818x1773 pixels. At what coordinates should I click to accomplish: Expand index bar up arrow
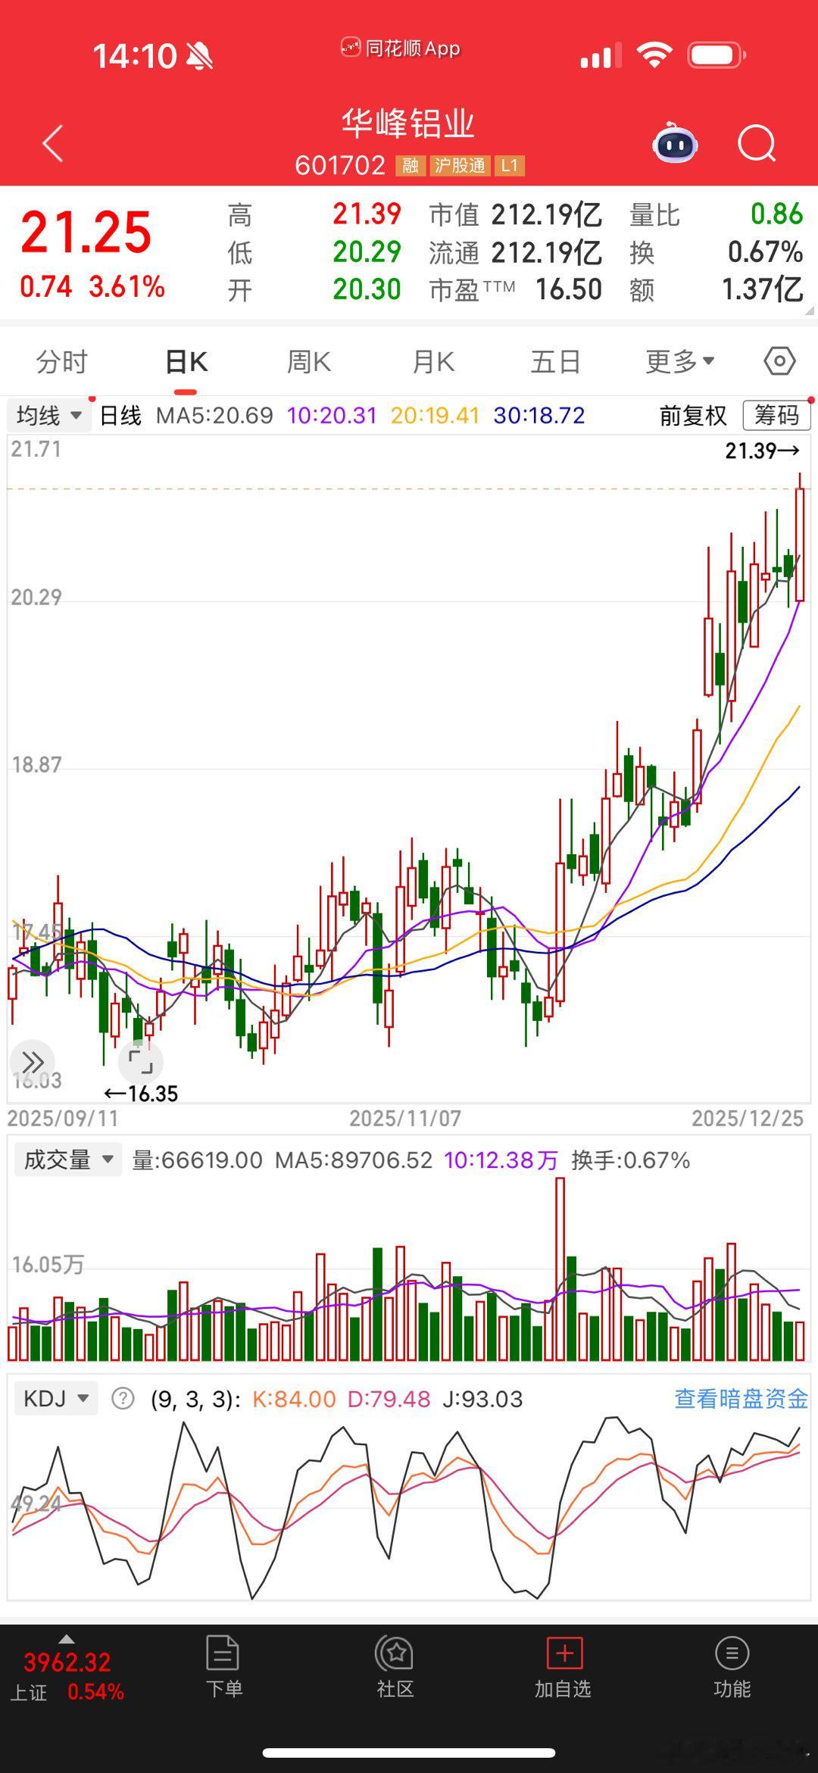(x=66, y=1639)
